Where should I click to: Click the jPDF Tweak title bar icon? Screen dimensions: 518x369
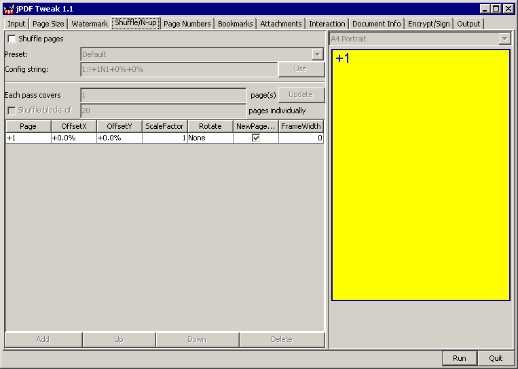(x=9, y=9)
